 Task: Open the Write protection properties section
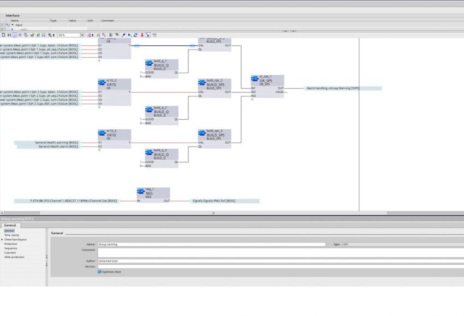point(14,257)
